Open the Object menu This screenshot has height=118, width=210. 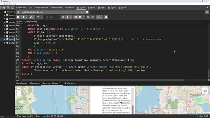(x=6, y=4)
